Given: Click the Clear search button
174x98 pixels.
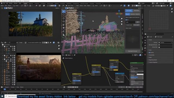Looking at the screenshot, I should (x=136, y=25).
